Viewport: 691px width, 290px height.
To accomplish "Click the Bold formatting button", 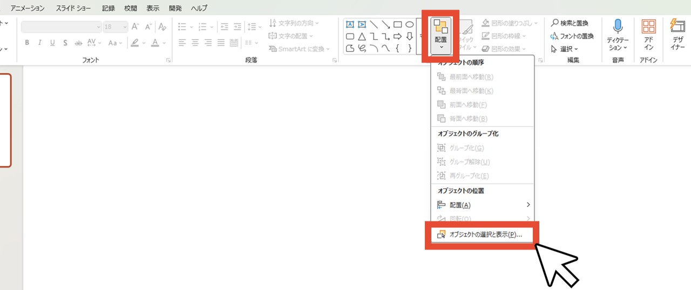I will (26, 43).
